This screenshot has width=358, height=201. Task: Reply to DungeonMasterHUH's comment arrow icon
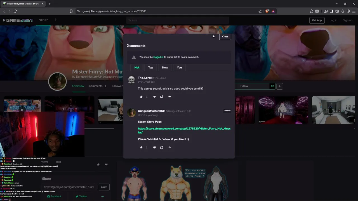pos(170,147)
